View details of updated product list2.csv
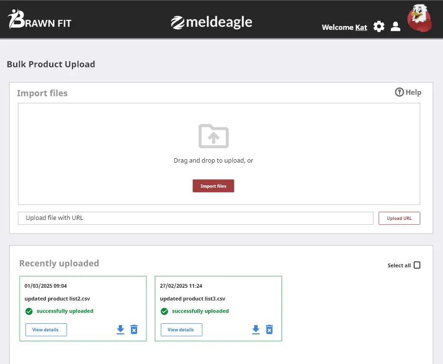 point(46,329)
